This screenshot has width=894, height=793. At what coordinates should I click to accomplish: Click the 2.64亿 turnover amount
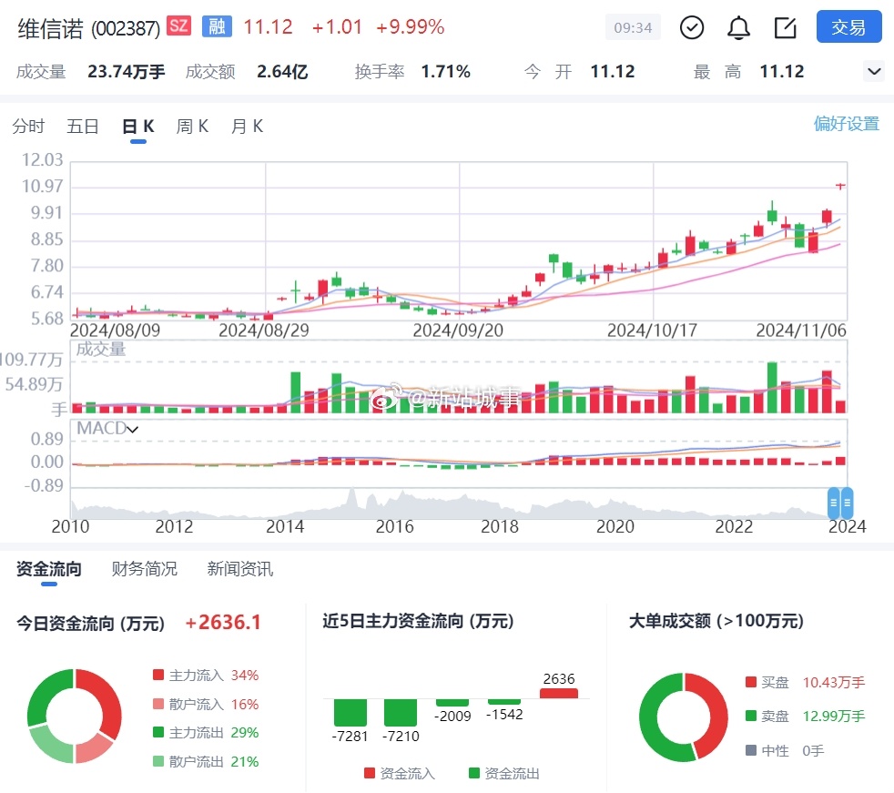point(282,71)
